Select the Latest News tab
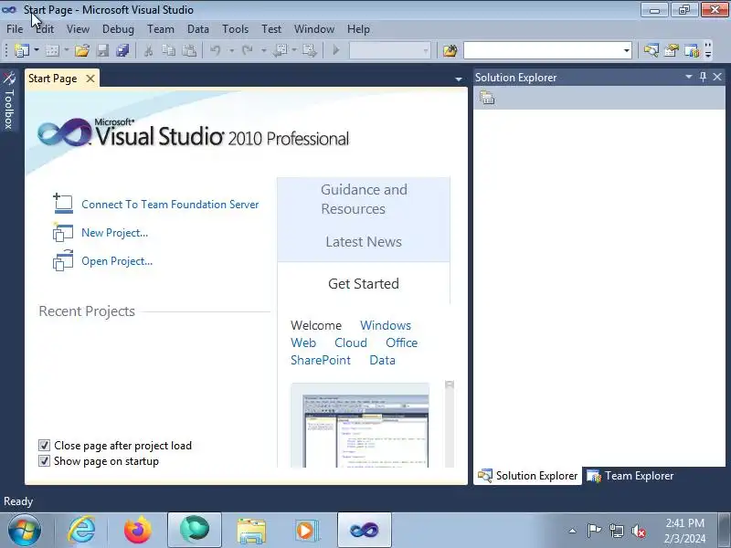Image resolution: width=731 pixels, height=548 pixels. [364, 242]
